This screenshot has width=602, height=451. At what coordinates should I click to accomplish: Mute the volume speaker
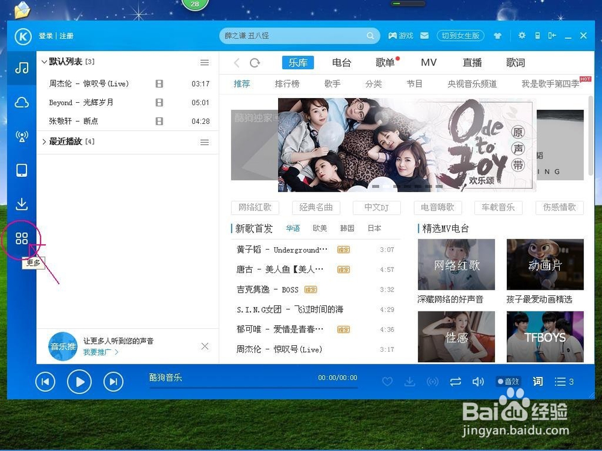[478, 382]
